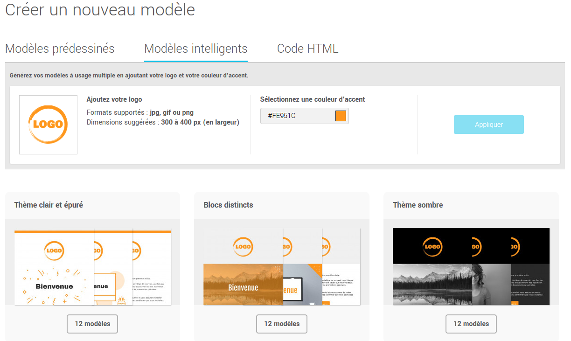Click the logo icon in the light theme preview
Image resolution: width=571 pixels, height=341 pixels.
point(54,251)
